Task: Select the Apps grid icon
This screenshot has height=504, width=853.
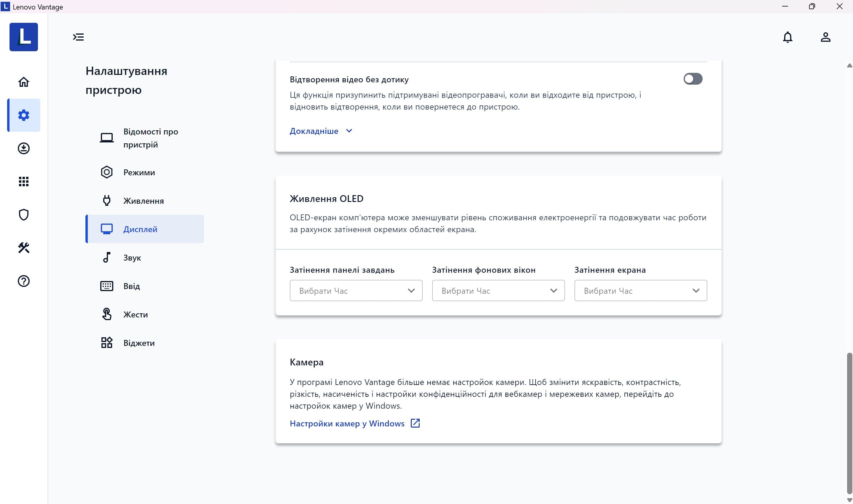Action: [x=23, y=181]
